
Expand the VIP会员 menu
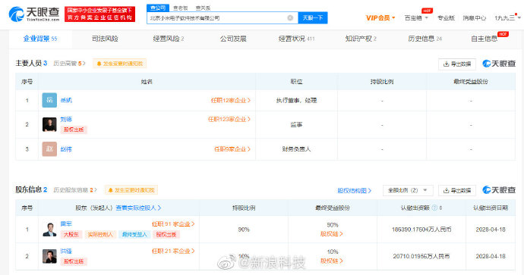pos(380,17)
